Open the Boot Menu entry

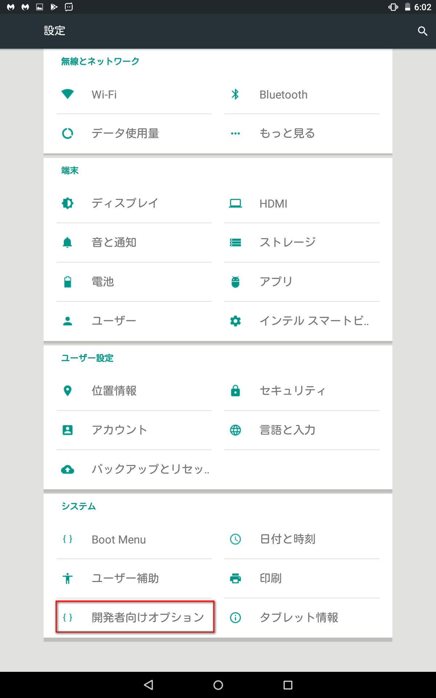[x=119, y=539]
